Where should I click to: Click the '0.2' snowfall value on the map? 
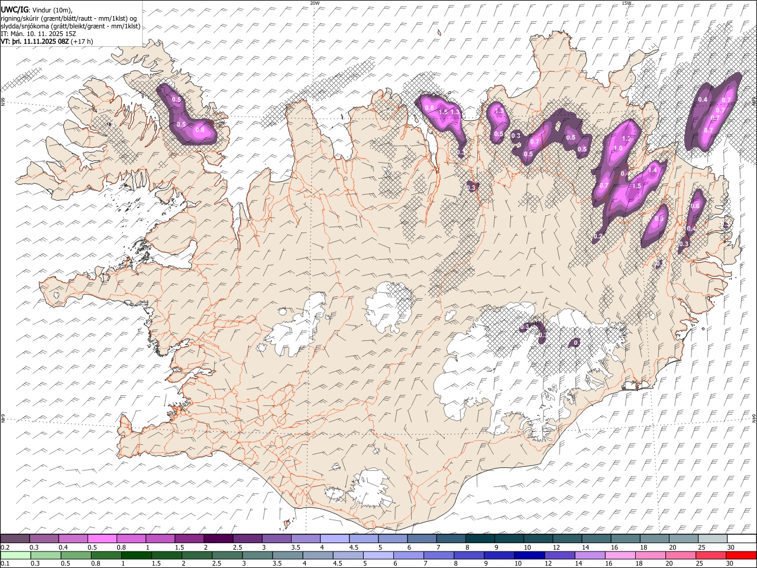(x=598, y=236)
